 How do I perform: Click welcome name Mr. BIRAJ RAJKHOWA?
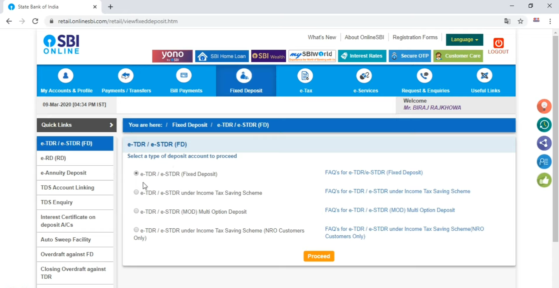pyautogui.click(x=432, y=108)
